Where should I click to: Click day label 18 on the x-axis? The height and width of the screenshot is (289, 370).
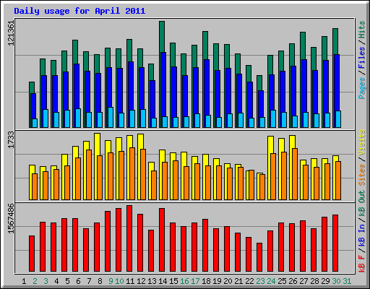[x=206, y=281]
